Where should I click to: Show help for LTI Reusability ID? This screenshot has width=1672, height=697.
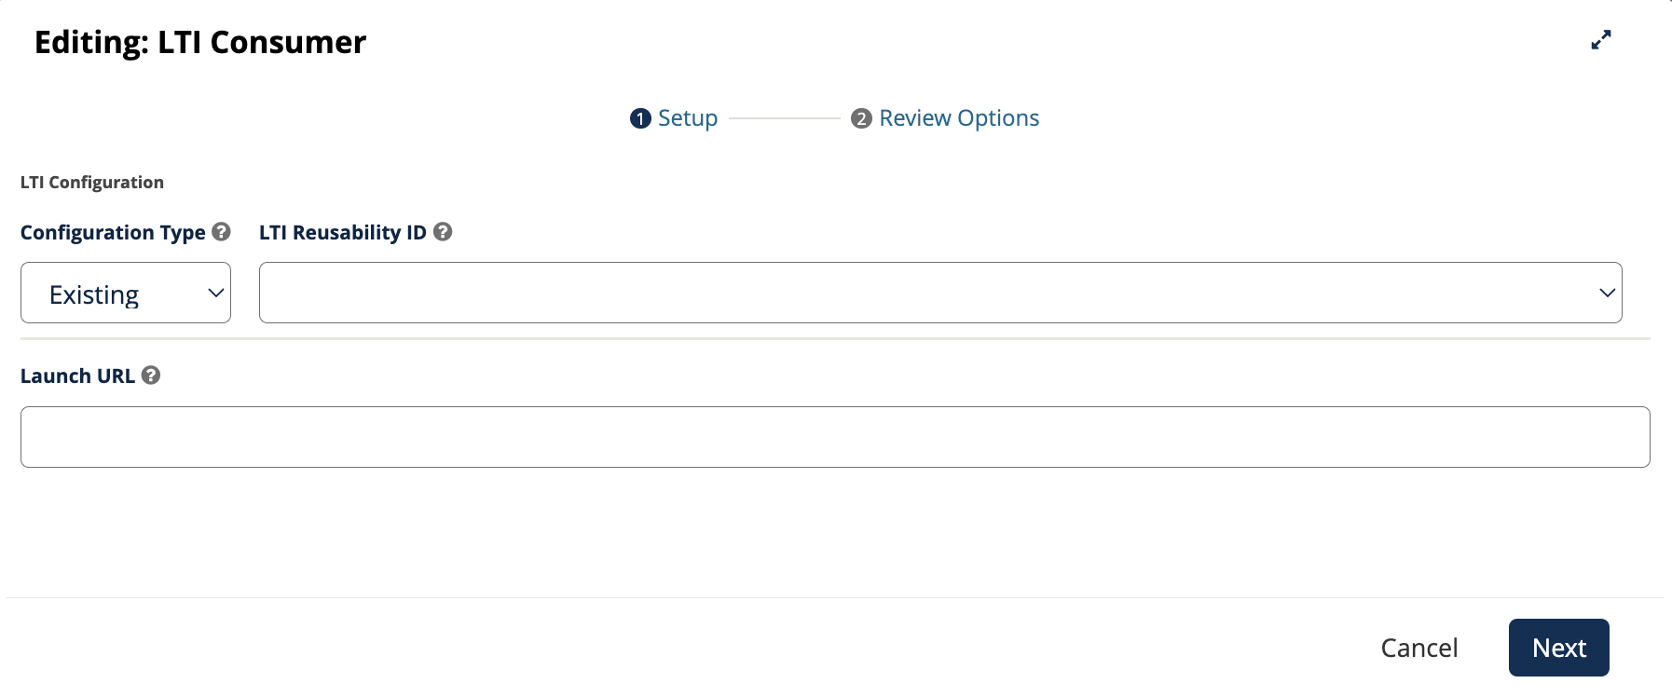(x=443, y=231)
